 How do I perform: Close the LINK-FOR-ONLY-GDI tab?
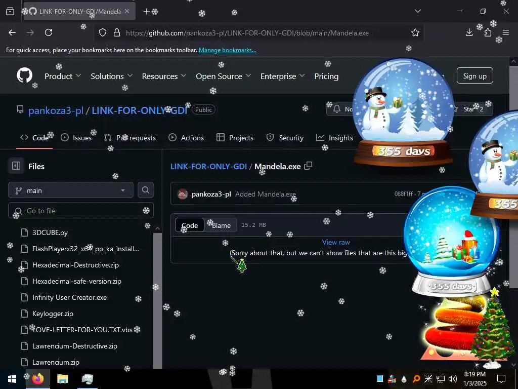127,12
